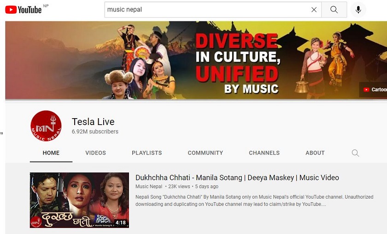Screen dimensions: 387x234
Task: Click the channel banner image
Action: pos(196,60)
